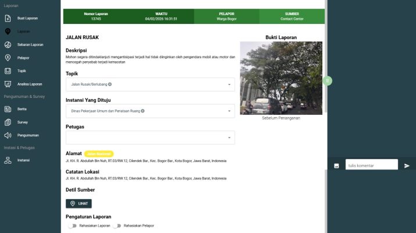
Task: Click the LIHAT button
Action: pos(79,203)
